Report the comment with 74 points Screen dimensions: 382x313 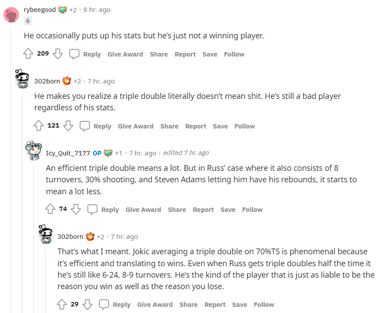[203, 210]
